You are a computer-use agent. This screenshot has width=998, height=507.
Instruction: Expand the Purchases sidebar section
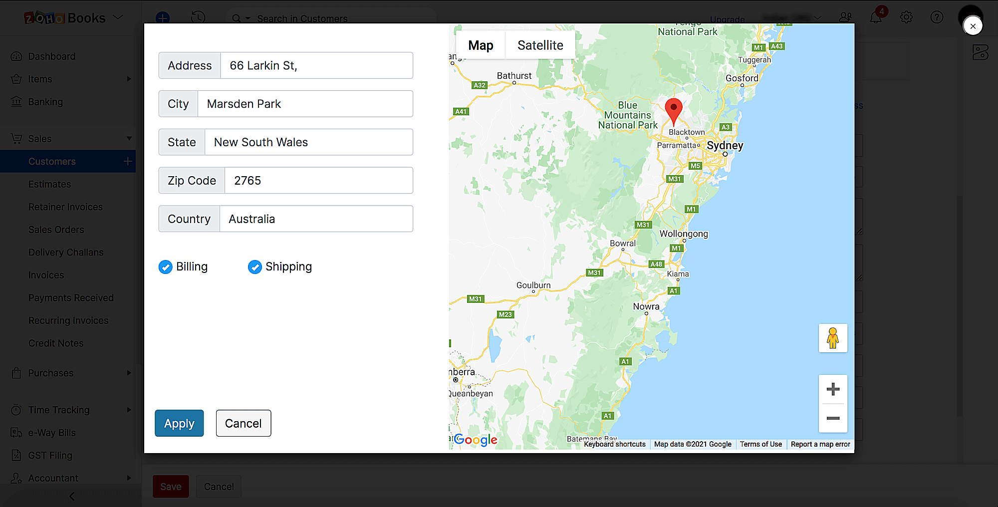pyautogui.click(x=129, y=373)
